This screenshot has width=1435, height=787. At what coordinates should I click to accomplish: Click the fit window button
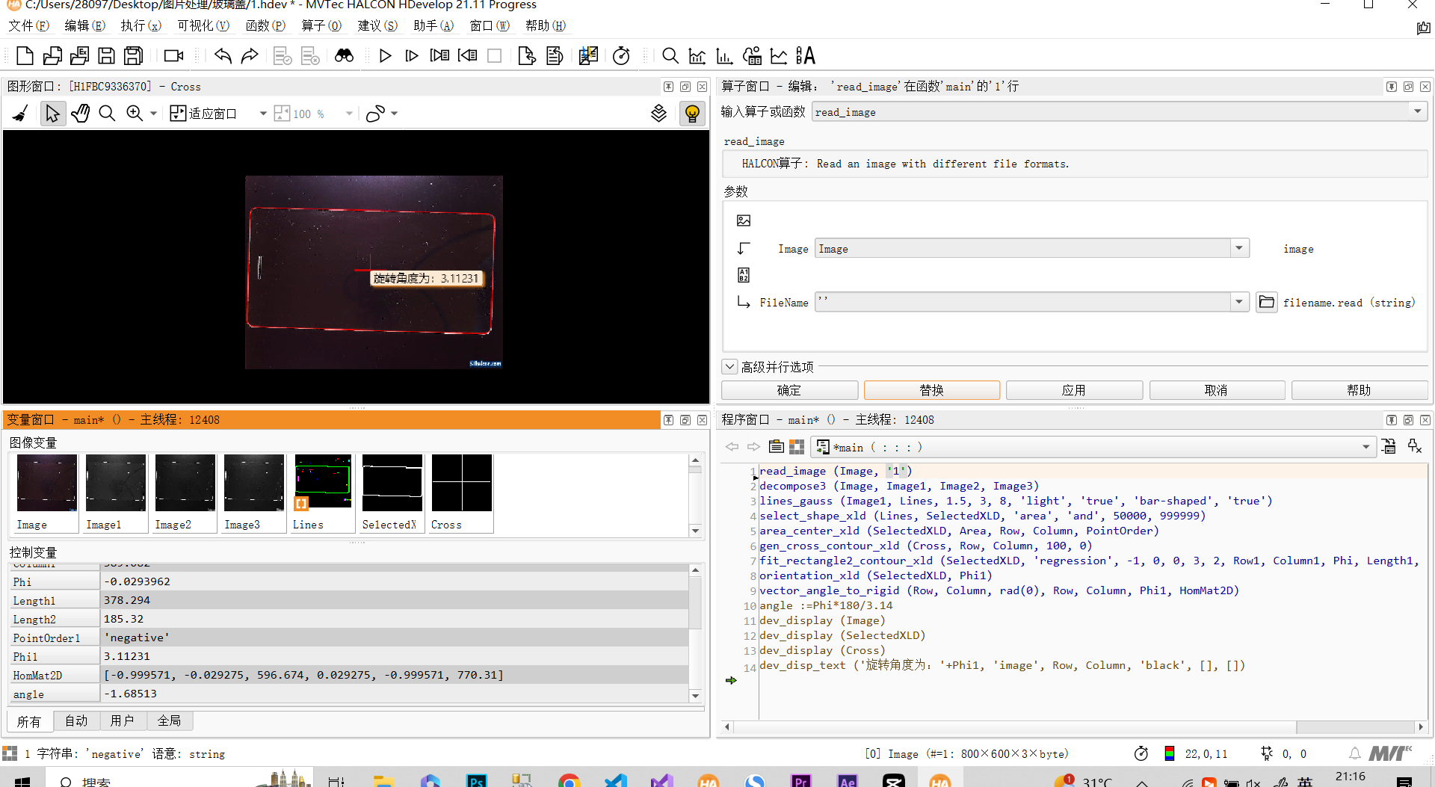203,114
